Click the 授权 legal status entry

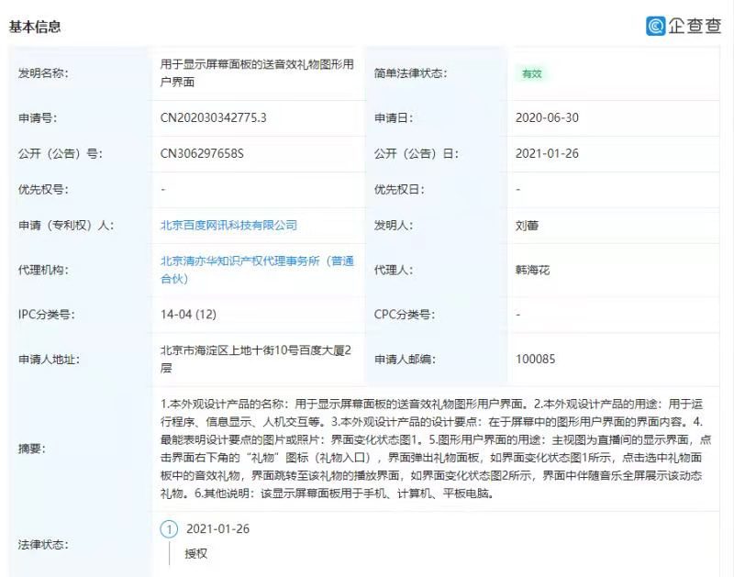tap(195, 553)
